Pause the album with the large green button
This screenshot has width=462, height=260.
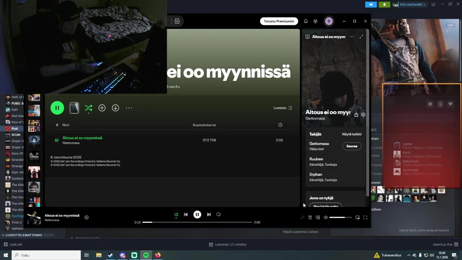[x=57, y=108]
